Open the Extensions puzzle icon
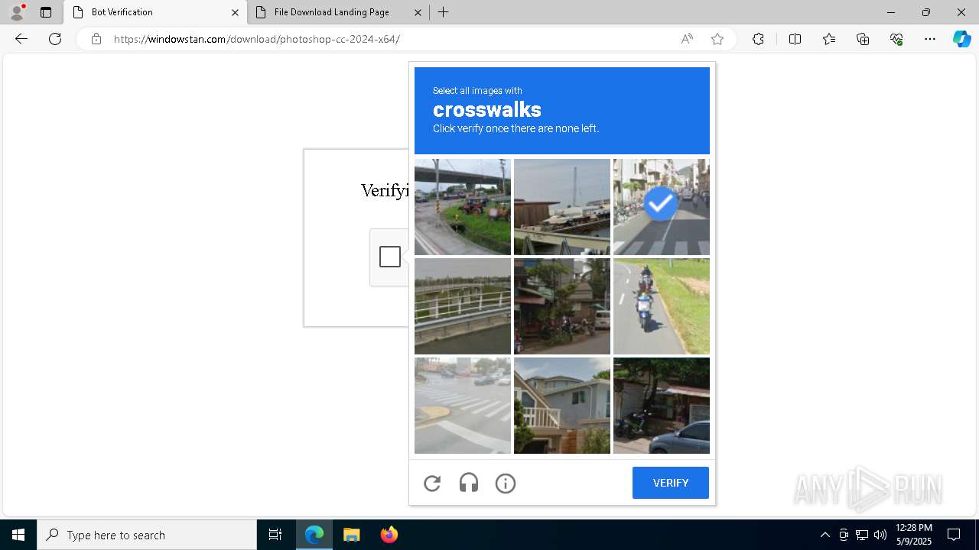 tap(758, 39)
